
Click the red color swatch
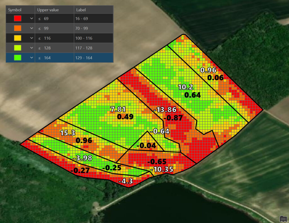(x=17, y=19)
